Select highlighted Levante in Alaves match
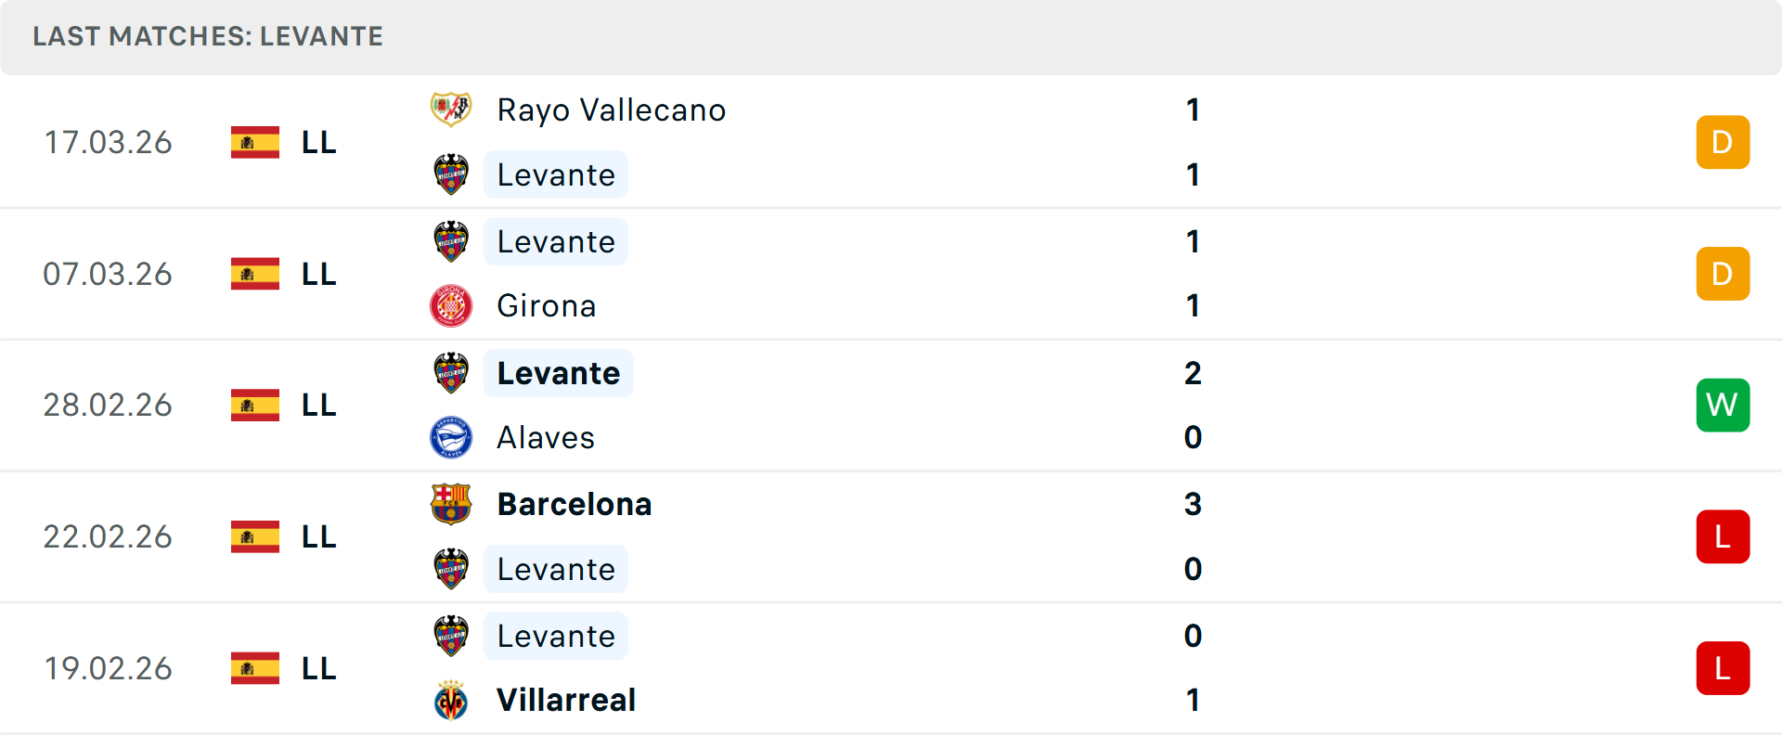 click(x=558, y=373)
